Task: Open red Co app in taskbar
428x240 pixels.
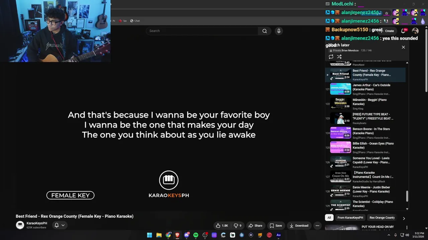Action: point(269,235)
